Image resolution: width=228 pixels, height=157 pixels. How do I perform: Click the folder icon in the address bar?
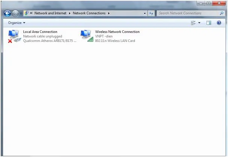26,13
